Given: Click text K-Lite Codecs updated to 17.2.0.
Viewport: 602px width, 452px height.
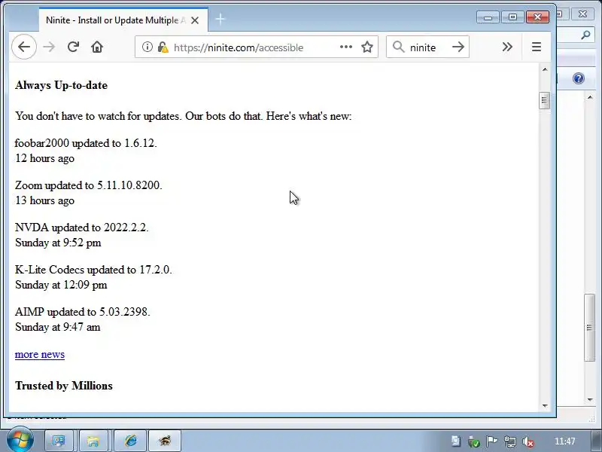Looking at the screenshot, I should click(x=93, y=270).
